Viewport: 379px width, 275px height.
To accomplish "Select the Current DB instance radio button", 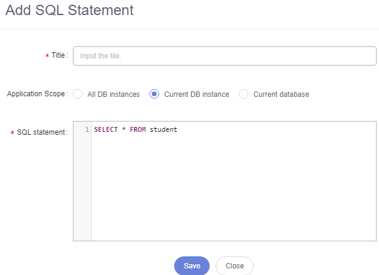I will pos(154,94).
